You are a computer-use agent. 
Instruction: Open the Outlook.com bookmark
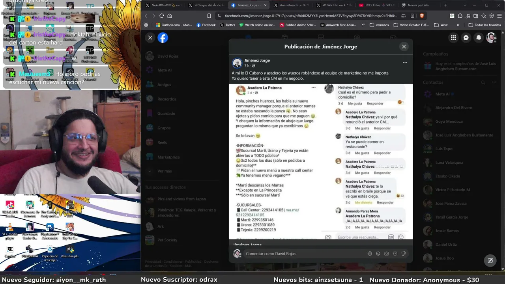[x=174, y=25]
